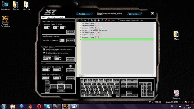Viewport: 194px width, 109px height.
Task: Toggle Отображ время отпущ кнопки checkbox
Action: (44, 53)
